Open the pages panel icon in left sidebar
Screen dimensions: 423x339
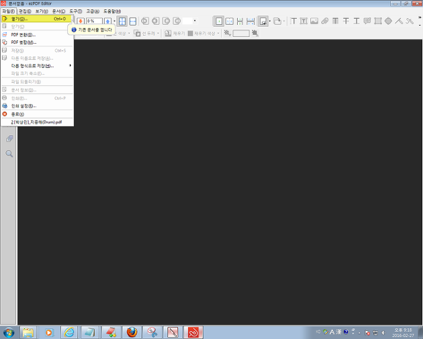click(9, 139)
